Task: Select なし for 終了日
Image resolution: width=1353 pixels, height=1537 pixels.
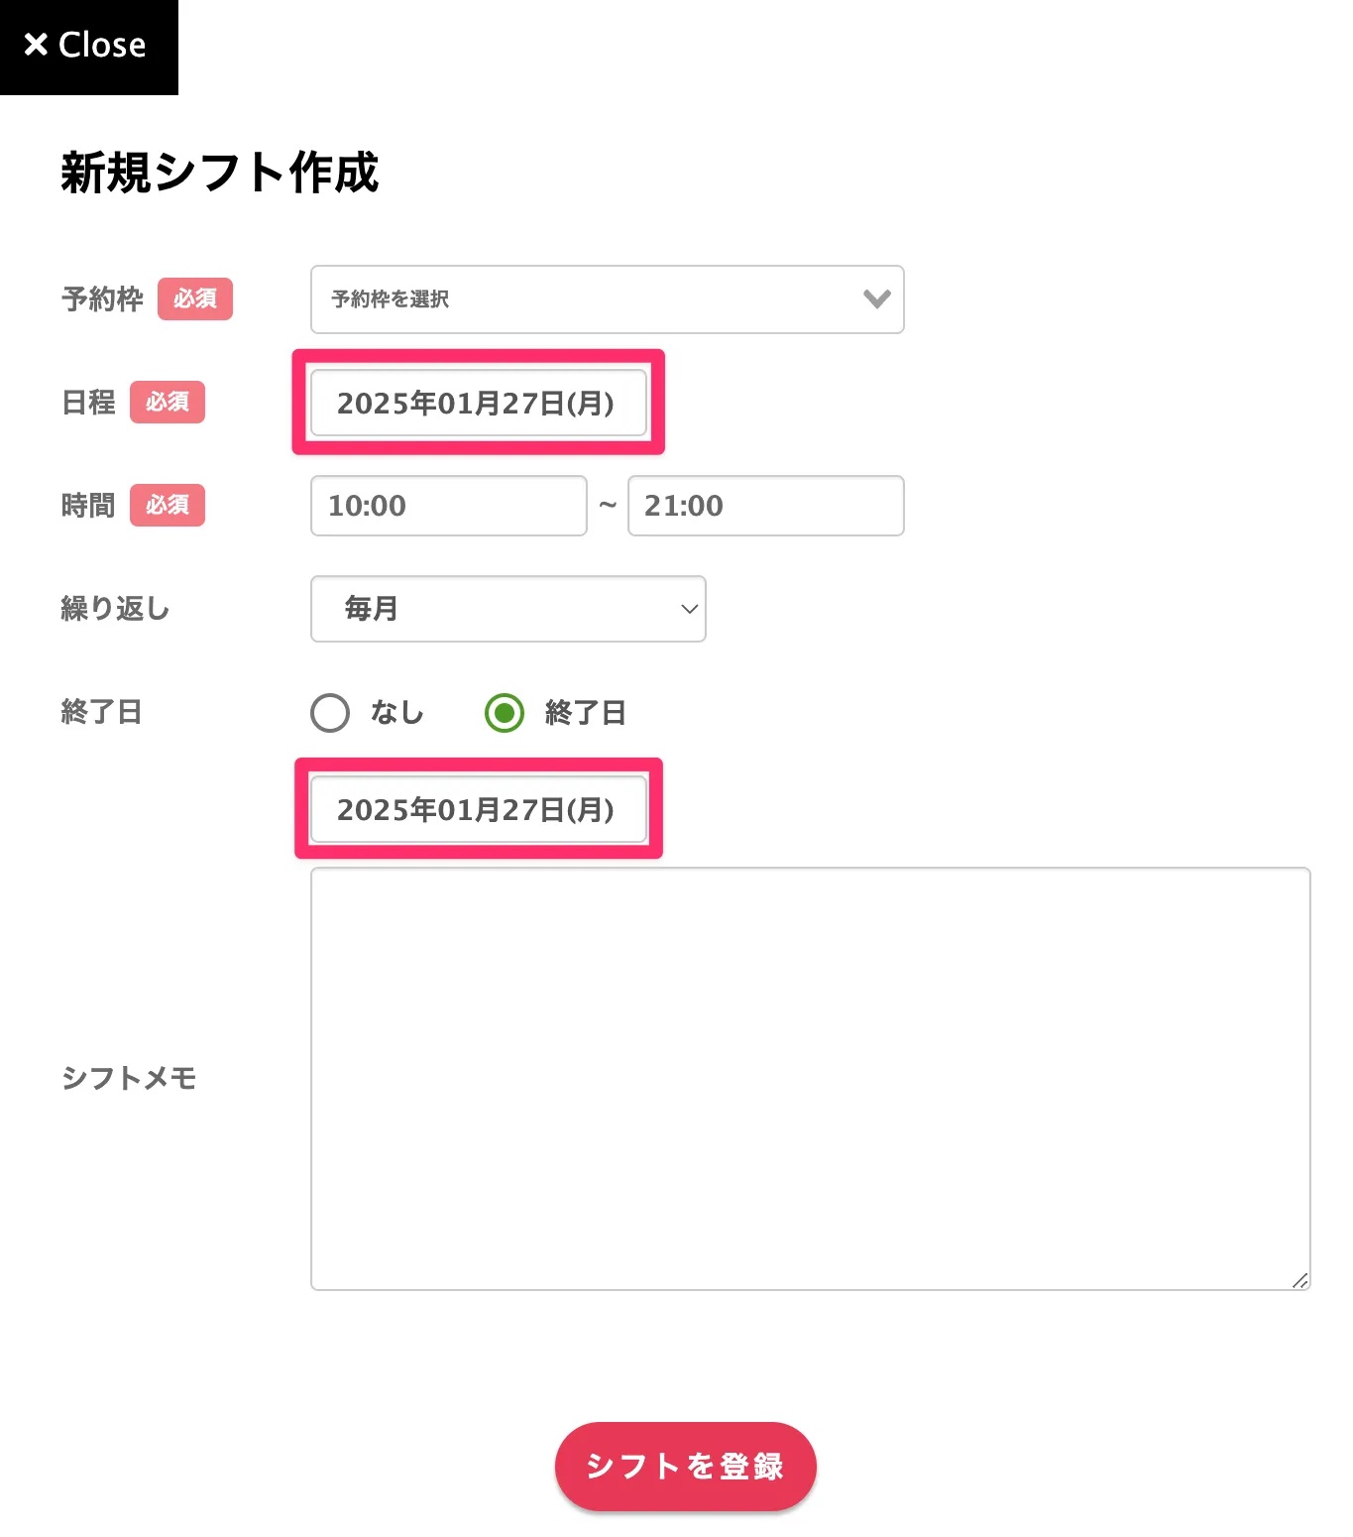Action: click(x=329, y=712)
